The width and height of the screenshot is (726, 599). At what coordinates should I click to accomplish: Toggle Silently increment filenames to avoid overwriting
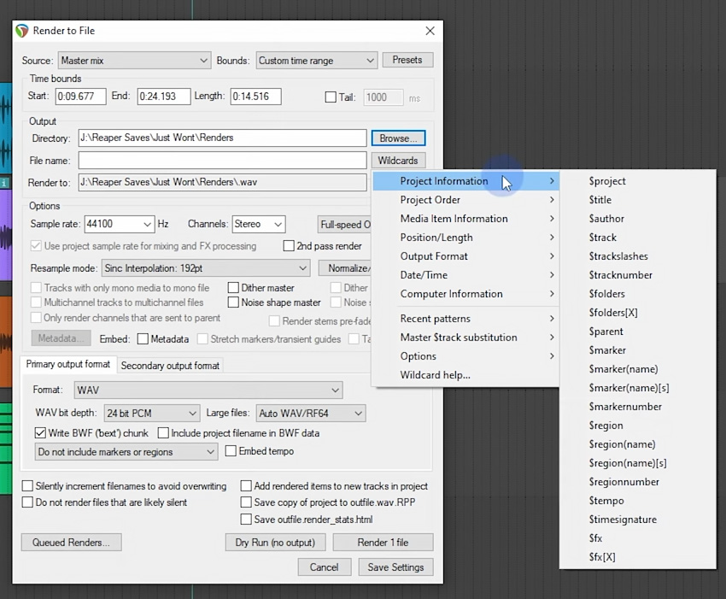(x=26, y=484)
